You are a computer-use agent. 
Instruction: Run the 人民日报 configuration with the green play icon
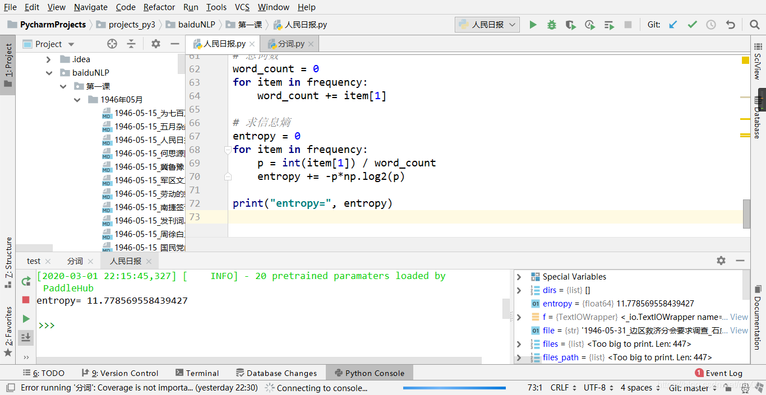[x=533, y=25]
